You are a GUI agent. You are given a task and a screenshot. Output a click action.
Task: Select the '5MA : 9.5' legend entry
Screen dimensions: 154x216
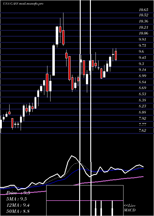point(17,199)
